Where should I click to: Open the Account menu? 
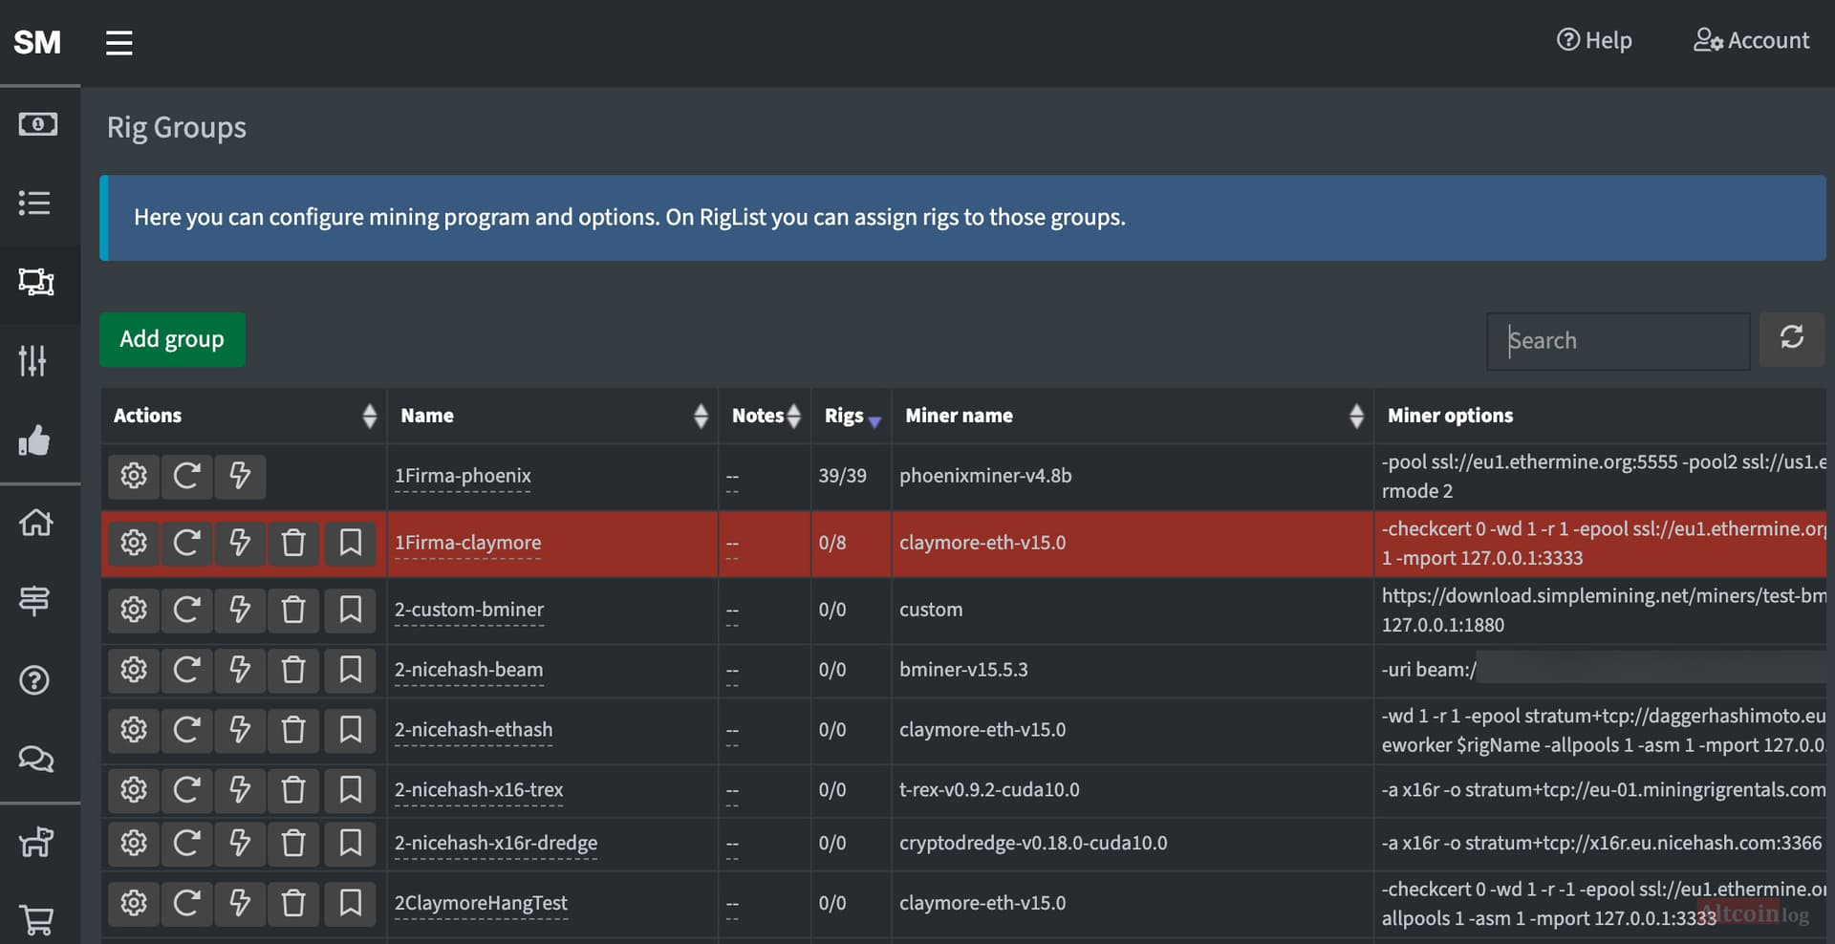[x=1751, y=40]
